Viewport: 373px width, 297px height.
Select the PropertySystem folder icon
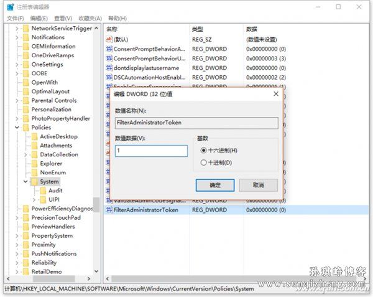pos(26,236)
